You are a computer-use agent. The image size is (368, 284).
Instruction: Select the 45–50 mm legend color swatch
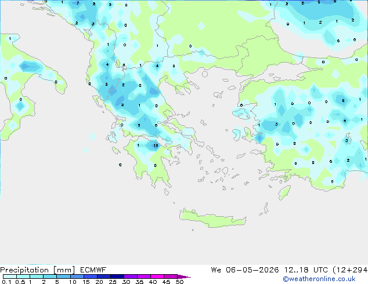click(171, 276)
